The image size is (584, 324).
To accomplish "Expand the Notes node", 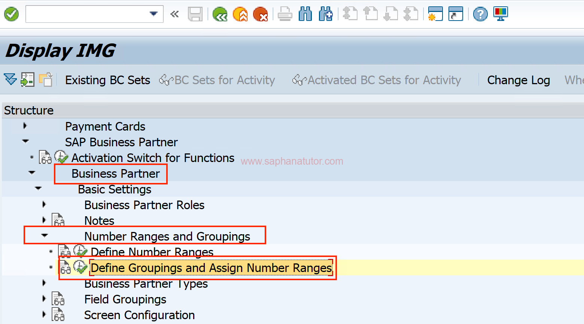I will click(44, 220).
